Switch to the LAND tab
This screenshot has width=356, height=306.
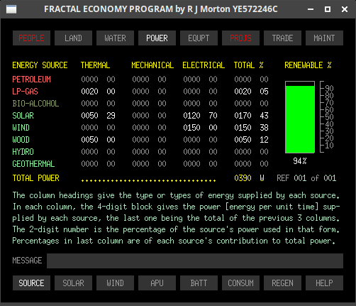[73, 38]
